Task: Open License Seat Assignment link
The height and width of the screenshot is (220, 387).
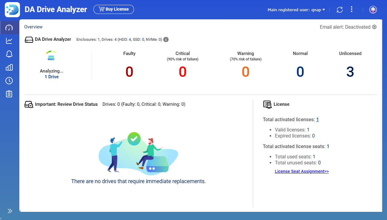Action: point(302,171)
